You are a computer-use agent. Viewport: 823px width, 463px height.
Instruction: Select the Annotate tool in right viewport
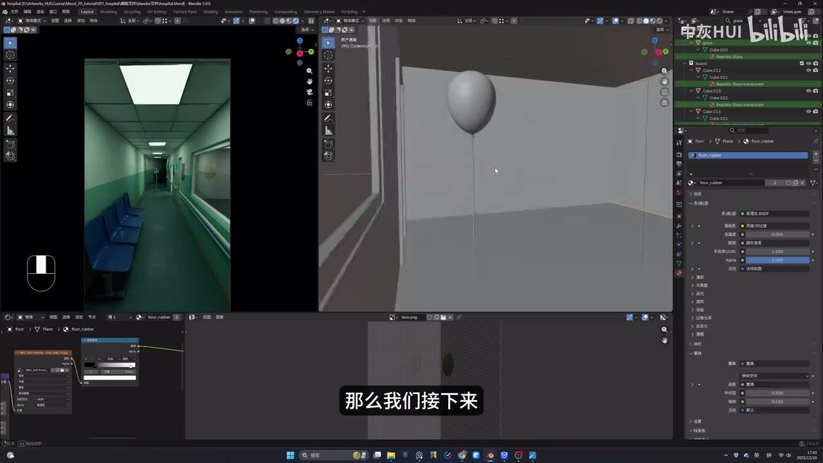[x=329, y=118]
